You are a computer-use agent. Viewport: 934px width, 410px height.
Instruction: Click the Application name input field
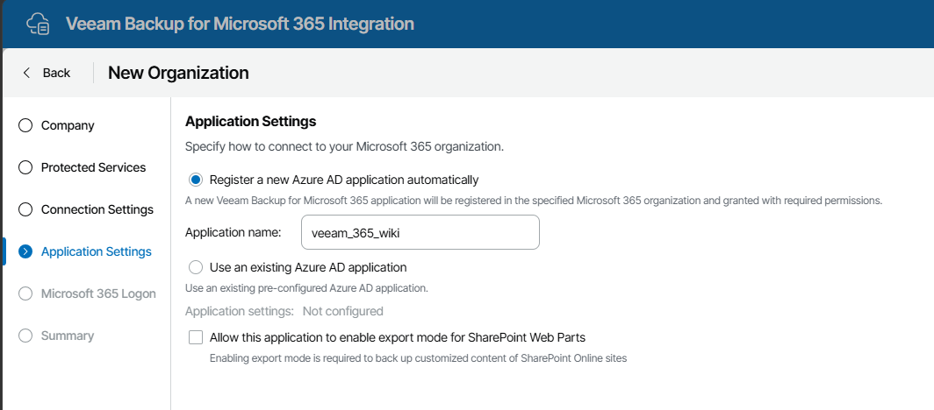coord(420,232)
